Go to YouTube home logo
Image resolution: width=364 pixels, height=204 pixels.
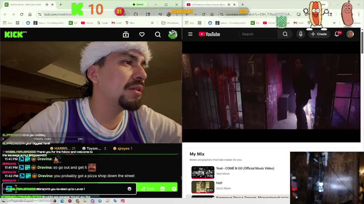[209, 34]
